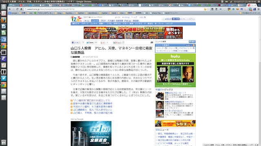The width and height of the screenshot is (261, 146).
Task: Click the 'Webクリッパー' bookmark
Action: (170, 13)
